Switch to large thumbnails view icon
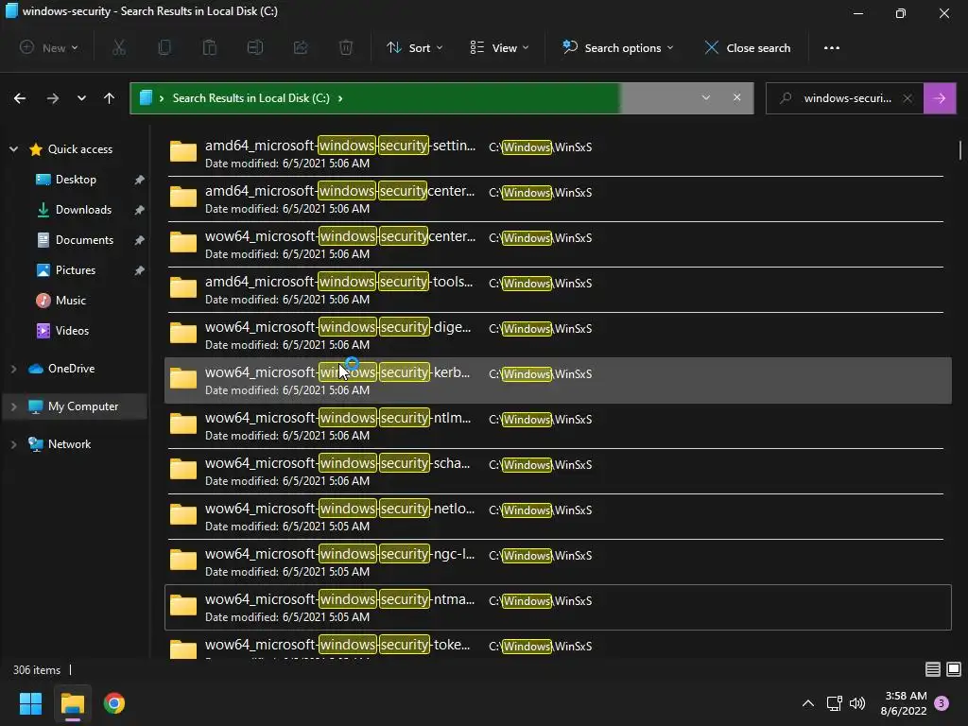This screenshot has height=726, width=968. (953, 669)
